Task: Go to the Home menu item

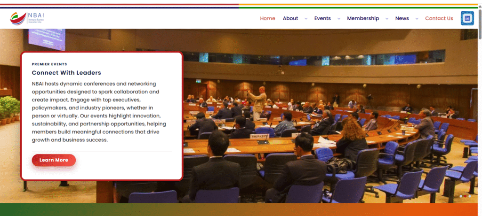Action: [x=267, y=18]
